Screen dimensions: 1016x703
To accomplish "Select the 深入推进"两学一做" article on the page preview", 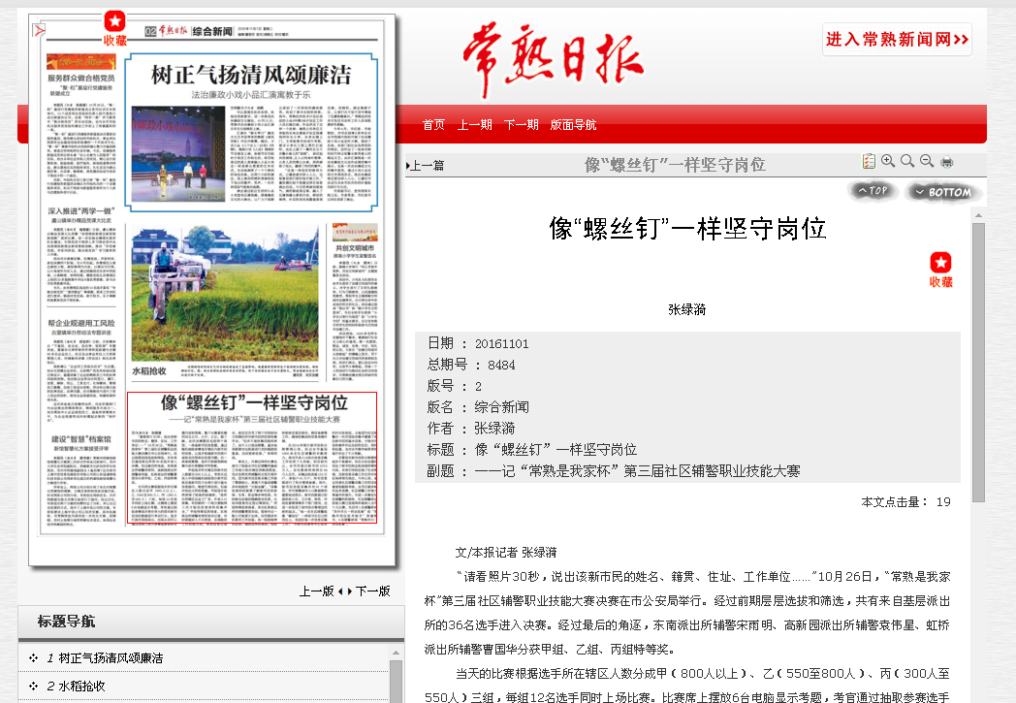I will 81,255.
